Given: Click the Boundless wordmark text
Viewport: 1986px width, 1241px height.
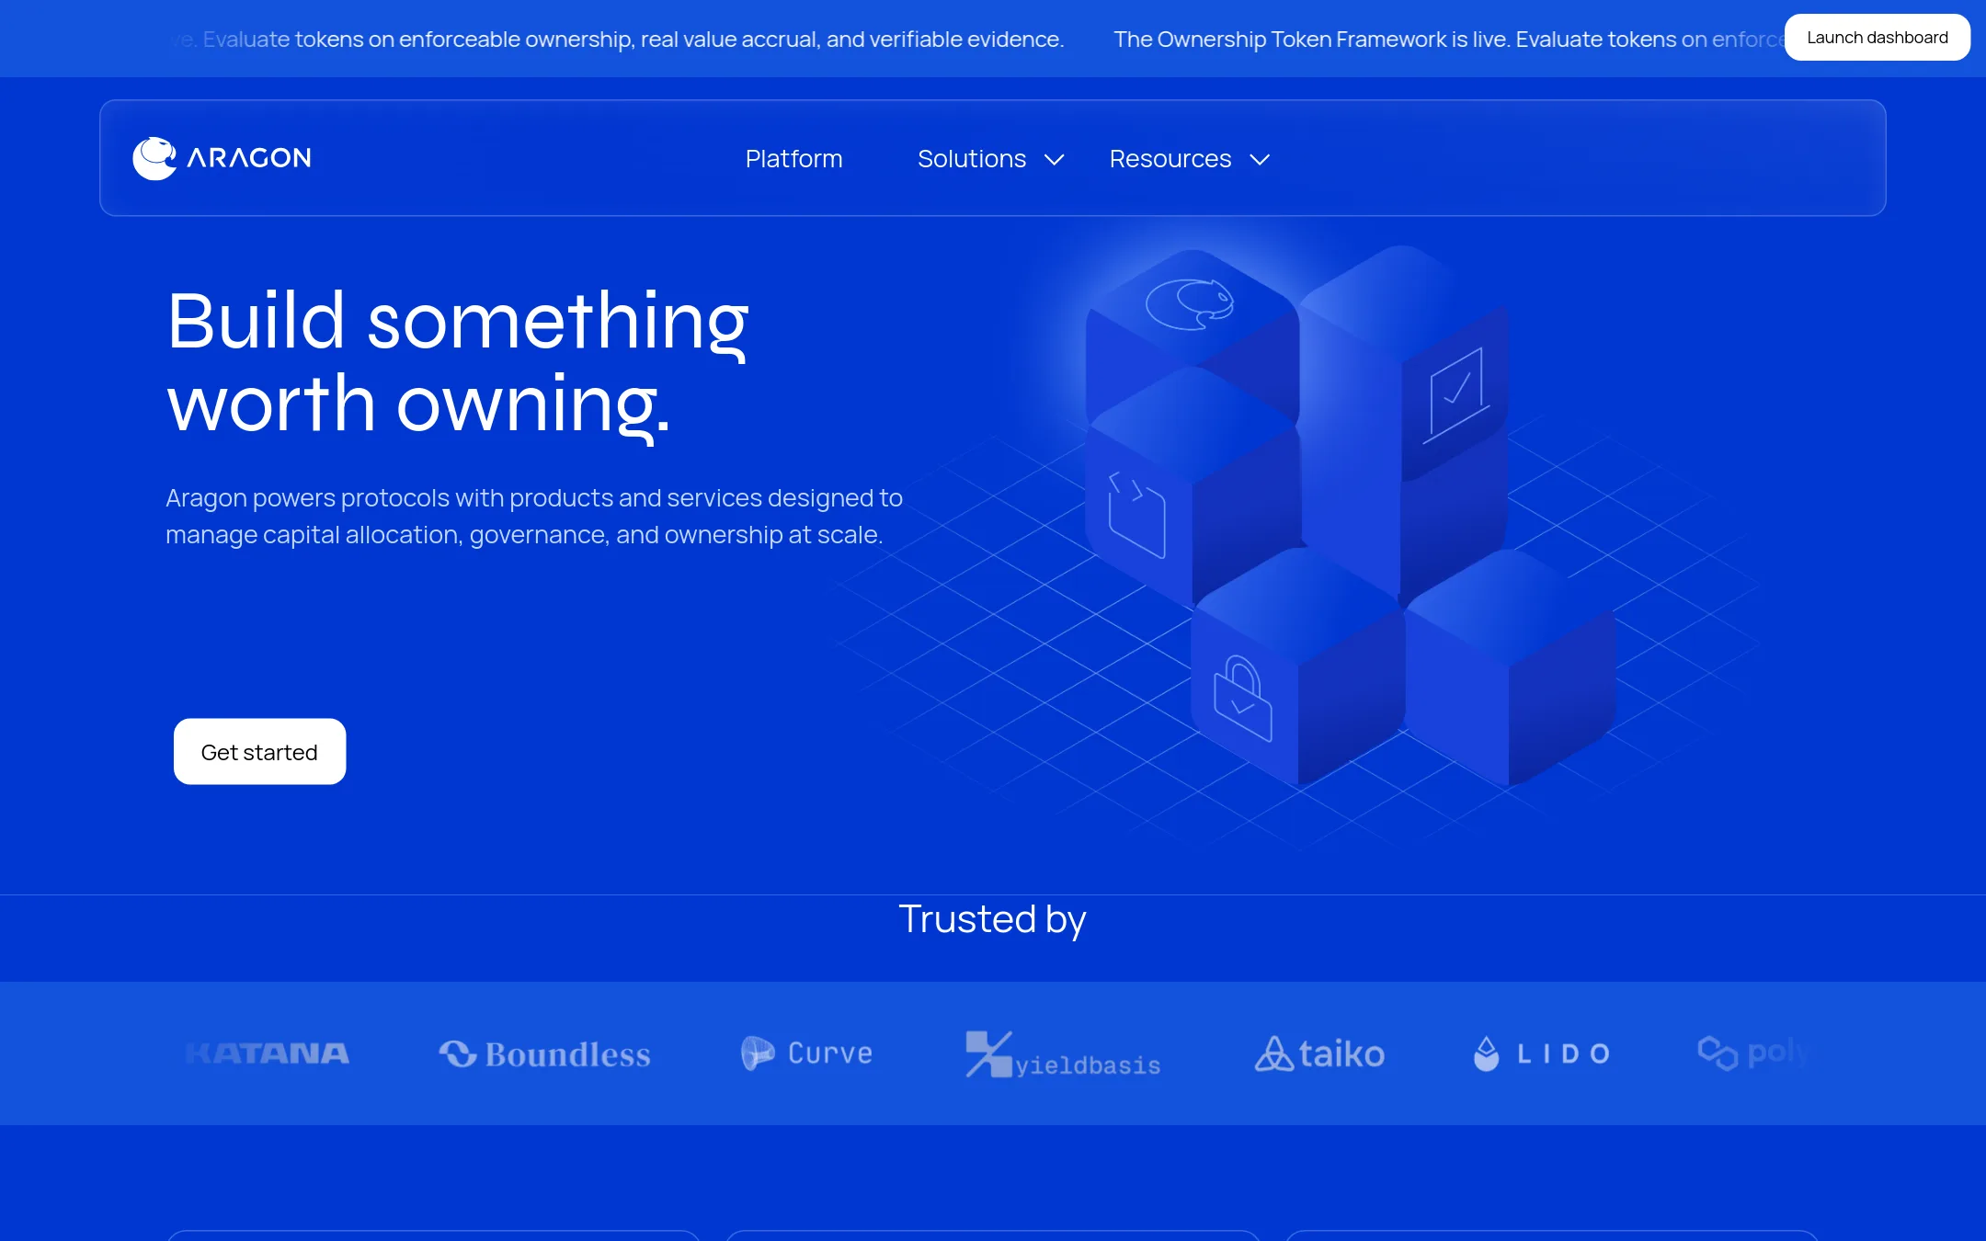Looking at the screenshot, I should pyautogui.click(x=567, y=1054).
